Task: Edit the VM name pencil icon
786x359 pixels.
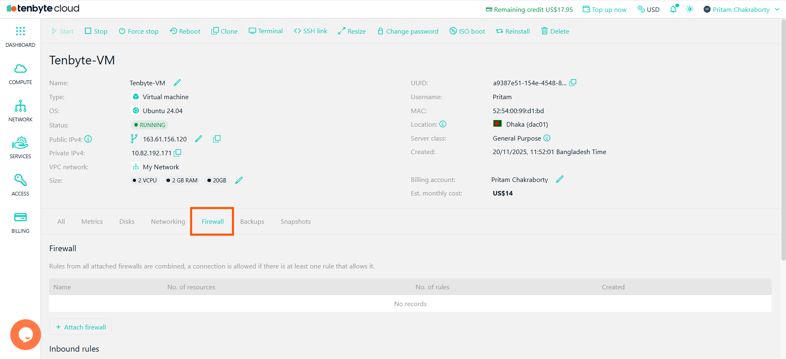Action: 177,83
